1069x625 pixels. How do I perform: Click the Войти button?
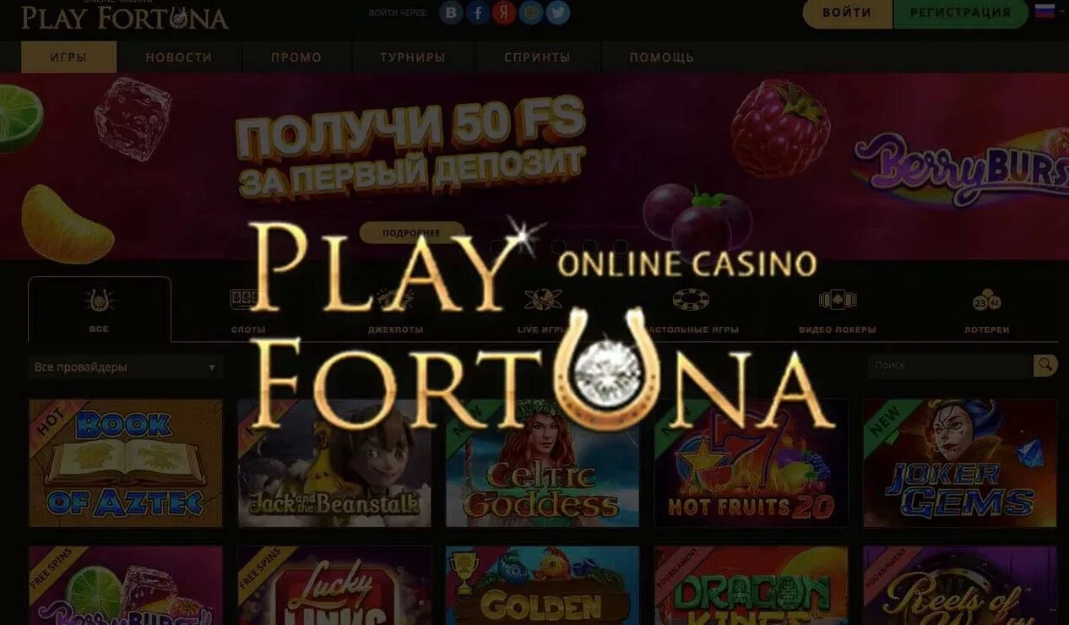tap(847, 14)
